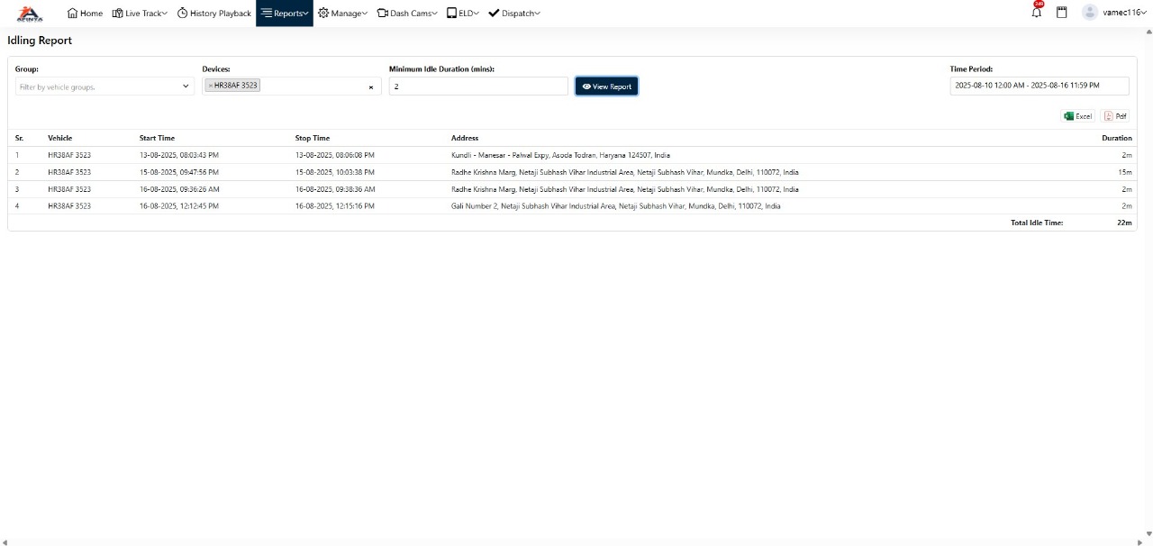Click the calendar-style icon beside the bell
Viewport: 1153px width, 546px height.
[x=1062, y=13]
